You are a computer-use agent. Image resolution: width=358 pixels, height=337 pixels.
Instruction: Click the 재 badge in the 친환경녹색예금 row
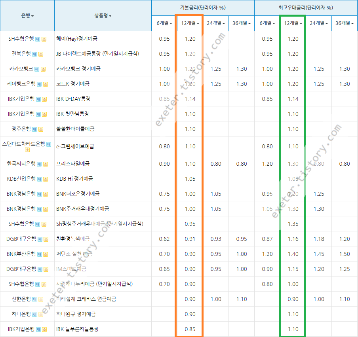[x=40, y=239]
